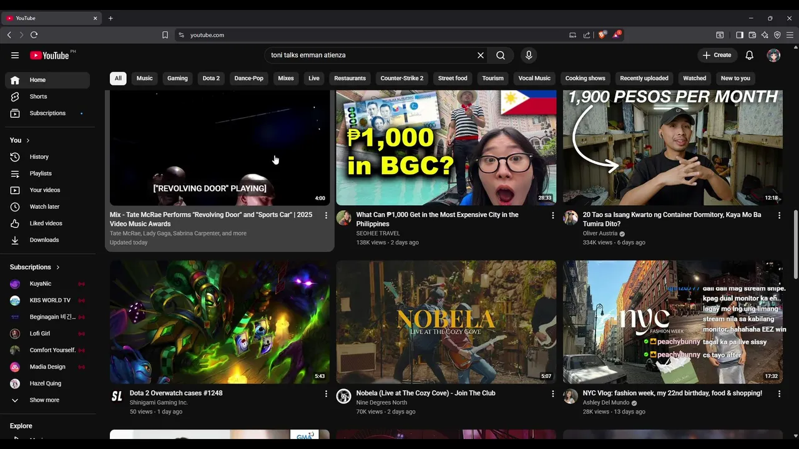Image resolution: width=799 pixels, height=449 pixels.
Task: Open Downloads in the sidebar
Action: [x=47, y=239]
